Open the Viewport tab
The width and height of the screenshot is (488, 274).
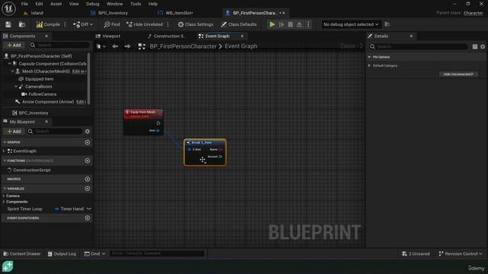pos(111,36)
